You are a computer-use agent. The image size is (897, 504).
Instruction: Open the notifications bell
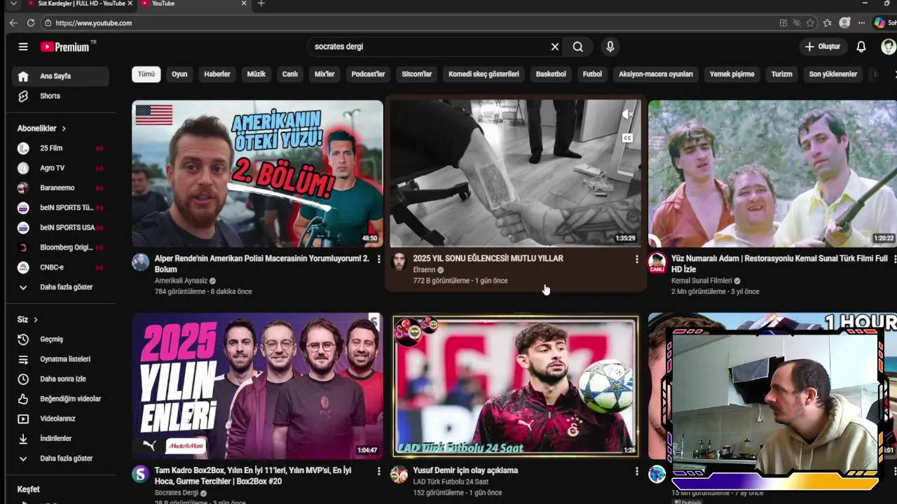click(x=861, y=47)
